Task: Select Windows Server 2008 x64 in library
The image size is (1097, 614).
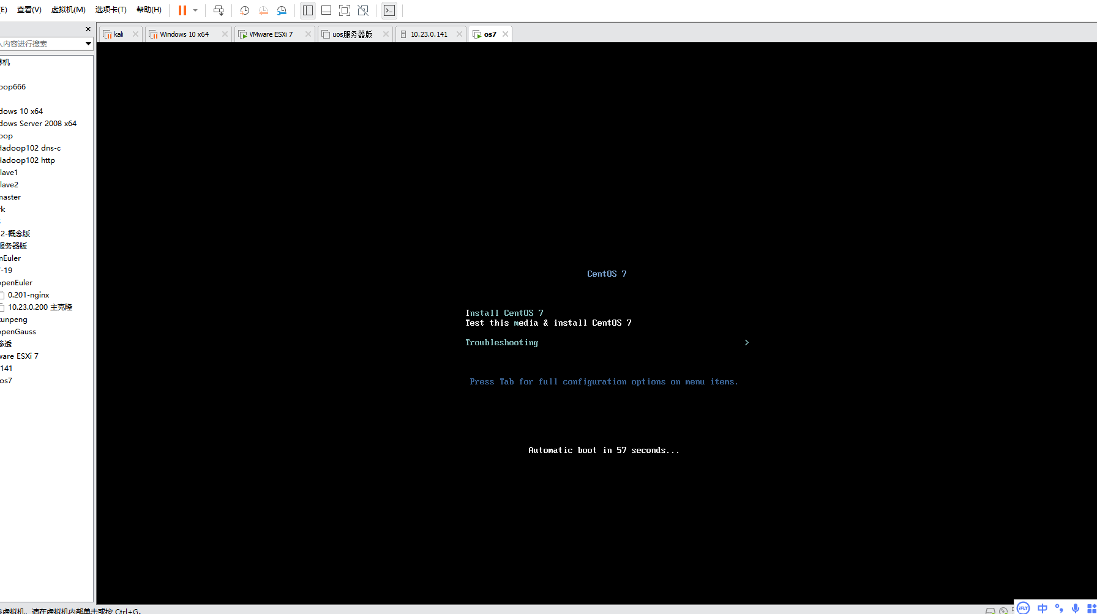Action: (38, 124)
